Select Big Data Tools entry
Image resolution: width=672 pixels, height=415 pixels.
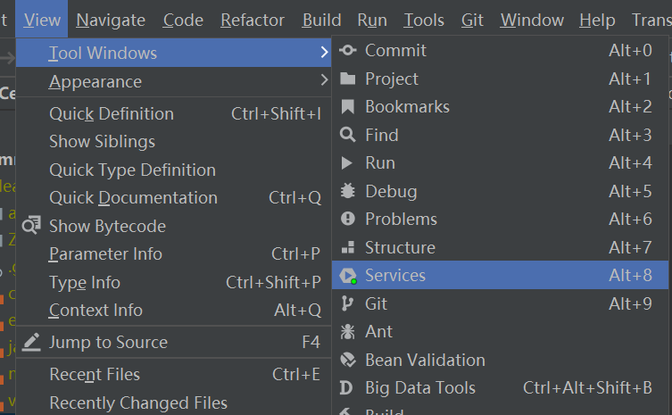tap(419, 388)
